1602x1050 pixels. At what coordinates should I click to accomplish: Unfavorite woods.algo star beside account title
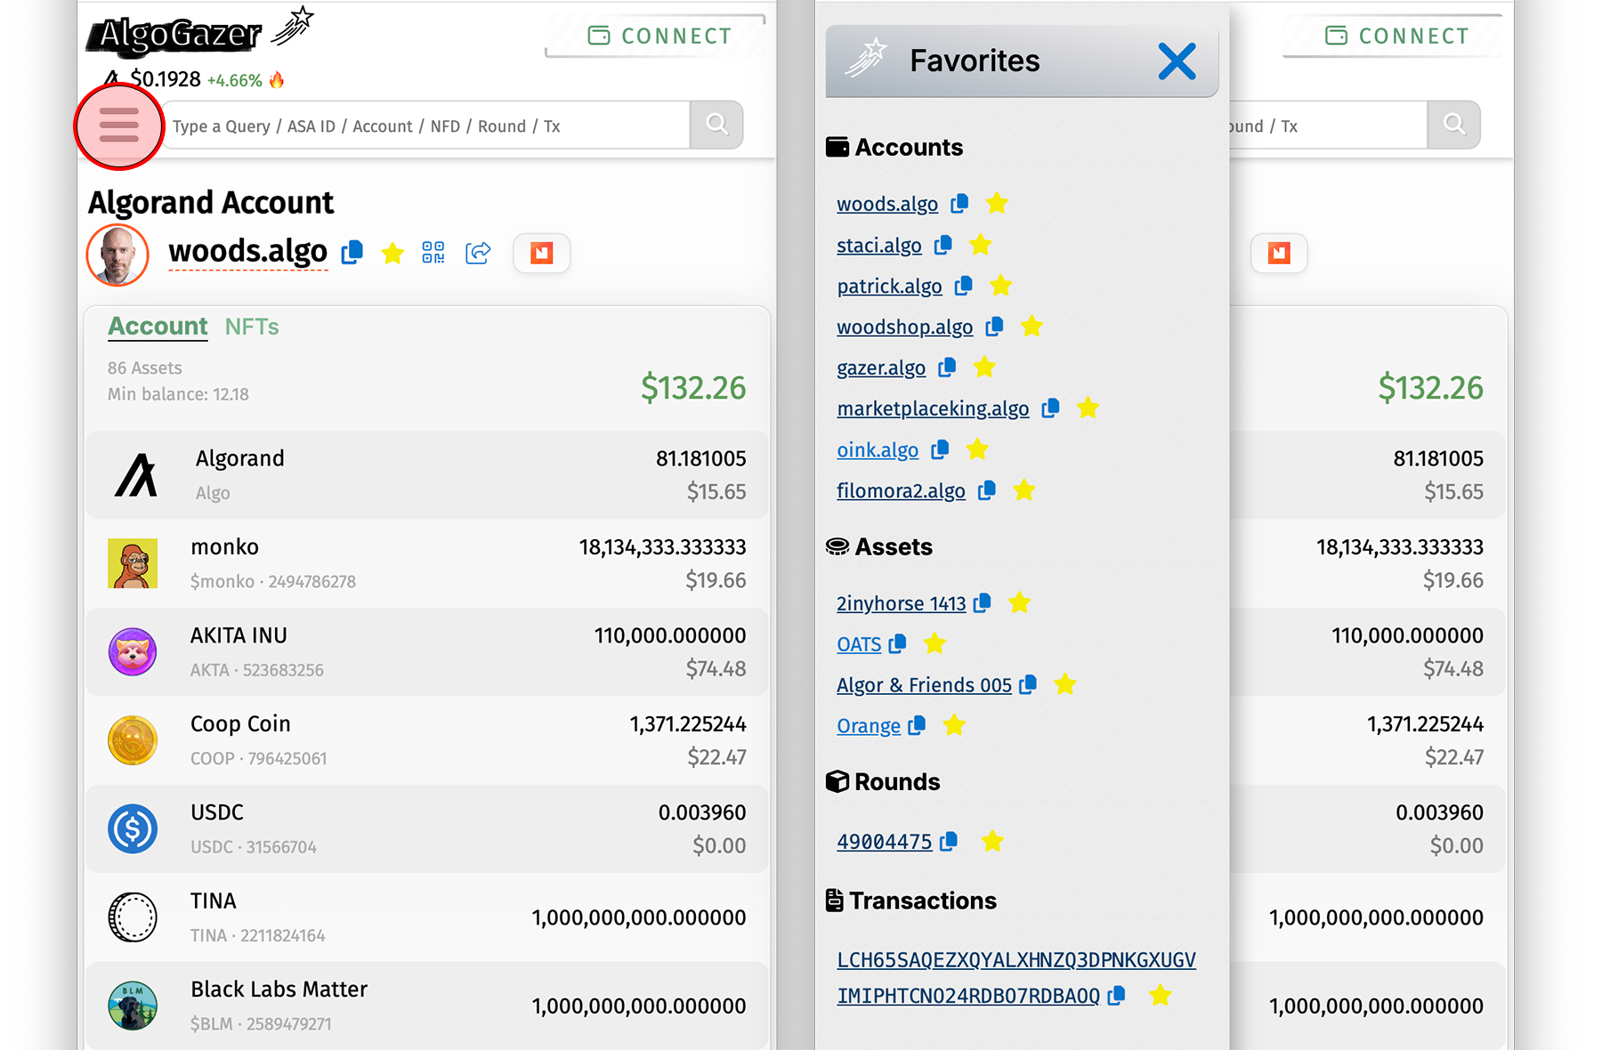pyautogui.click(x=392, y=254)
